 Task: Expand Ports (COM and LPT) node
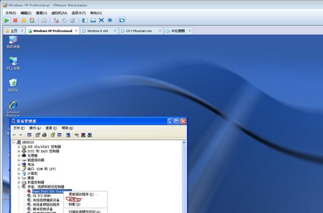click(x=19, y=169)
